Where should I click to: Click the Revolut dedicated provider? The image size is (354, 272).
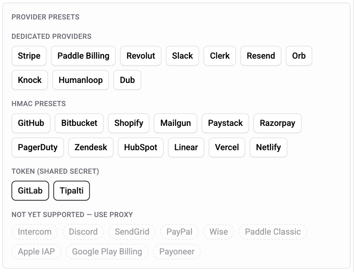(141, 56)
